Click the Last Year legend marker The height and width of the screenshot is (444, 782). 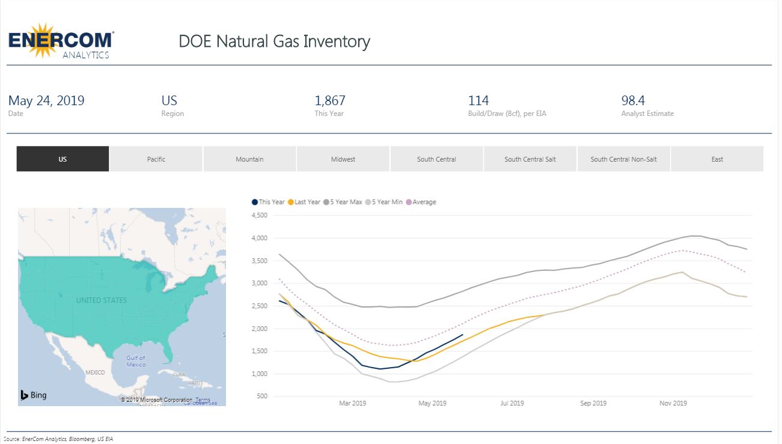(x=292, y=202)
